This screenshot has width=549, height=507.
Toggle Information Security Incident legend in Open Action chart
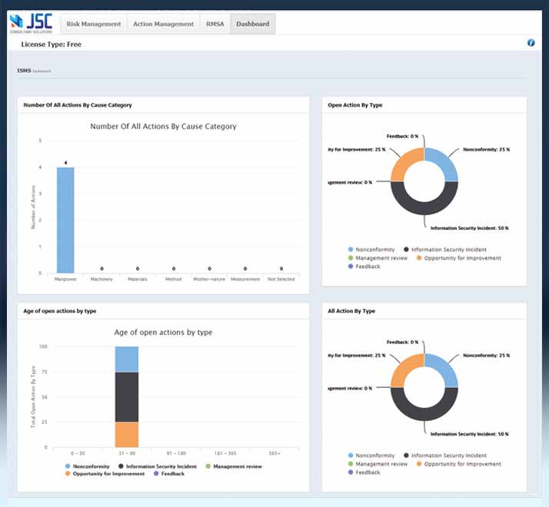pos(448,250)
